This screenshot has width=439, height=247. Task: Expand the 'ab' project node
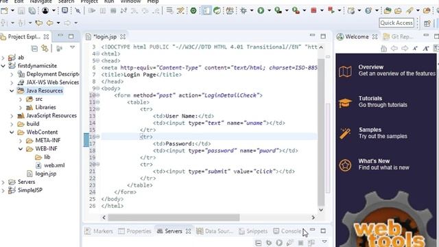pyautogui.click(x=3, y=58)
